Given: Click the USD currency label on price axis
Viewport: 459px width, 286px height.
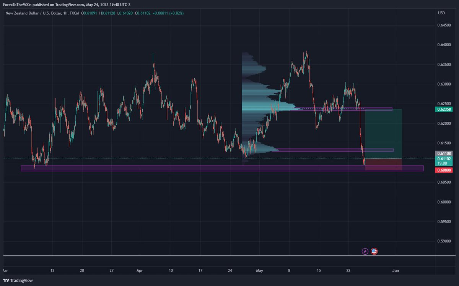Looking at the screenshot, I should tap(441, 13).
